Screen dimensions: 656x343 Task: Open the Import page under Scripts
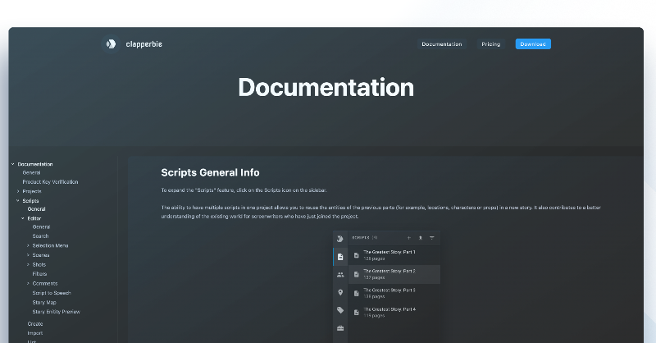[35, 333]
